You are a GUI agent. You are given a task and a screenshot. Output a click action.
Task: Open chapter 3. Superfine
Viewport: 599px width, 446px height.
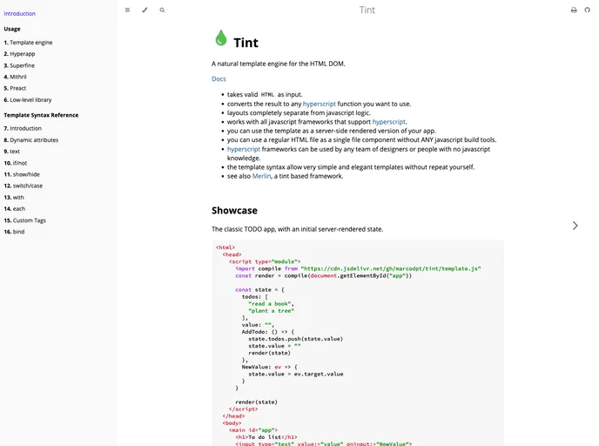click(19, 65)
